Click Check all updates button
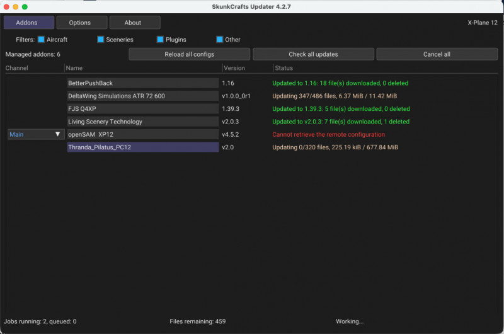Viewport: 504px width, 334px height. click(313, 54)
